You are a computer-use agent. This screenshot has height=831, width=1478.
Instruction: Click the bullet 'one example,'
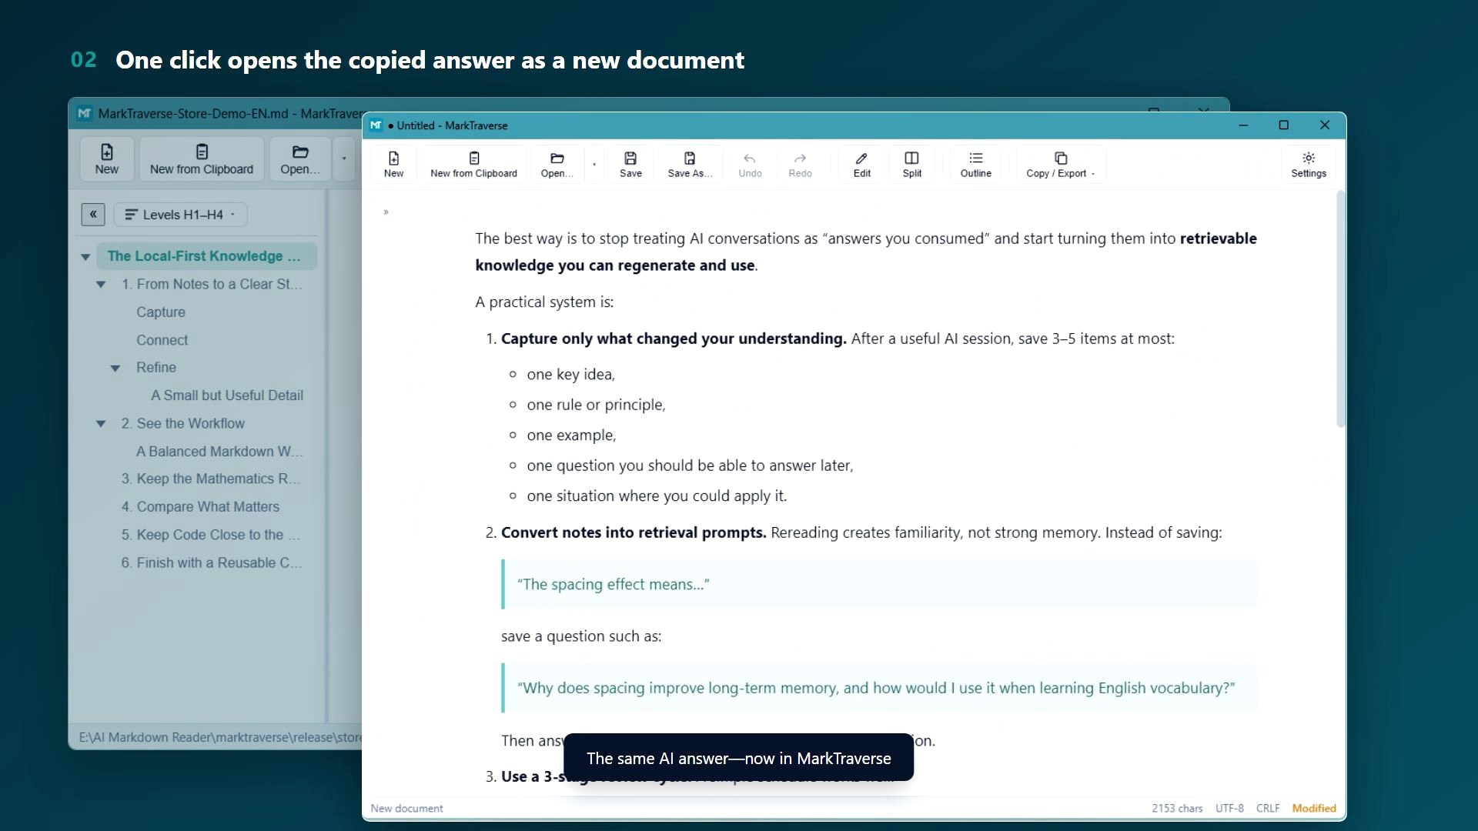coord(571,436)
